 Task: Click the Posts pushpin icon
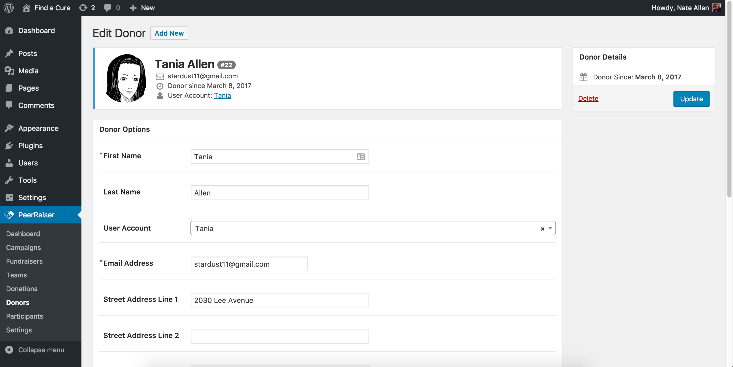(x=9, y=53)
